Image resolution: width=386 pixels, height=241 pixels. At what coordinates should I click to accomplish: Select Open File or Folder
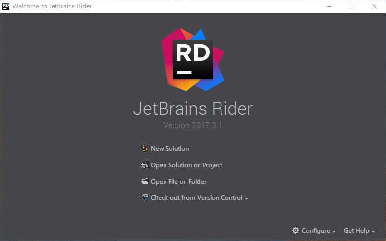[x=178, y=182]
